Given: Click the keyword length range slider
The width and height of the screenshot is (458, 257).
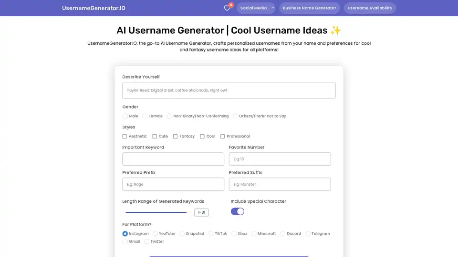Looking at the screenshot, I should [x=156, y=212].
